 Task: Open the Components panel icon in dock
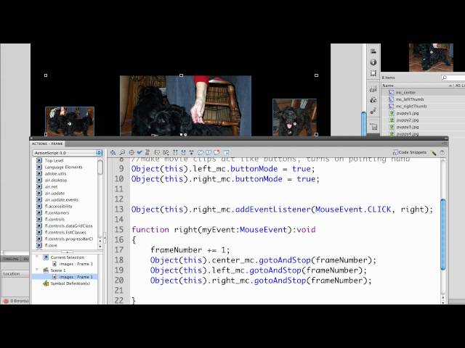coord(373,100)
